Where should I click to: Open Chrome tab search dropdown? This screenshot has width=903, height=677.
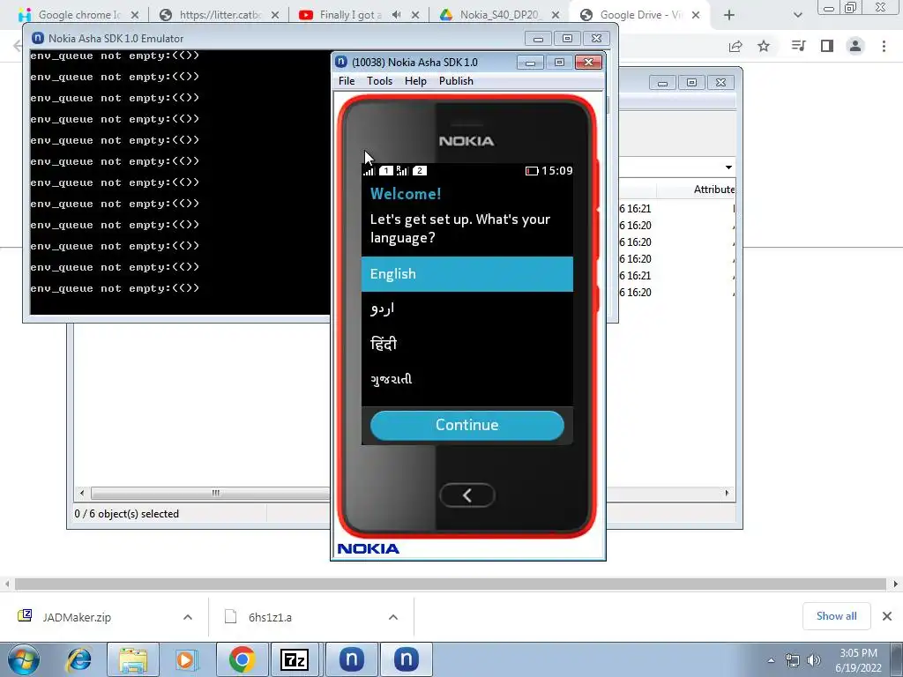797,15
